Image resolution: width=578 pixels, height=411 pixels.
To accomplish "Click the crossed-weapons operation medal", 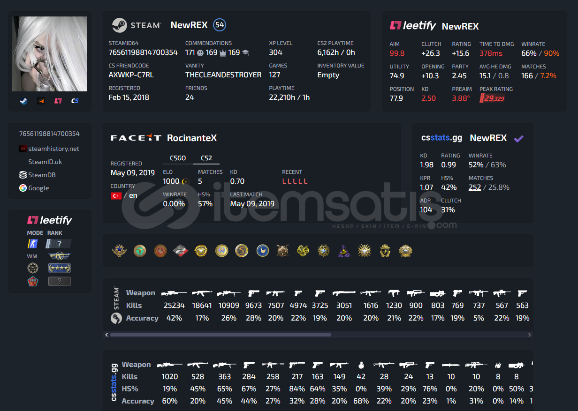I will click(282, 251).
